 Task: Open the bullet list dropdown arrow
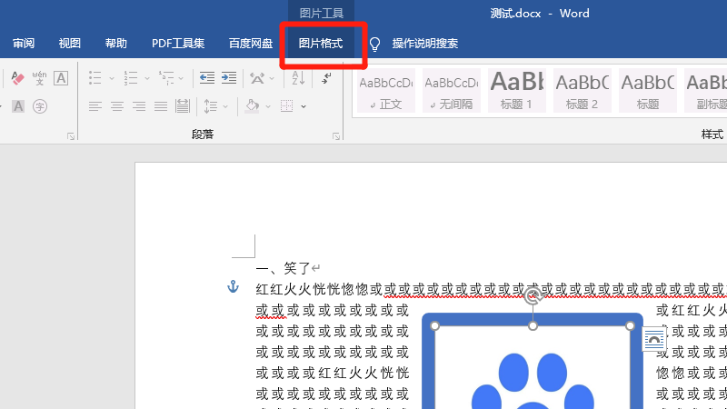(112, 79)
